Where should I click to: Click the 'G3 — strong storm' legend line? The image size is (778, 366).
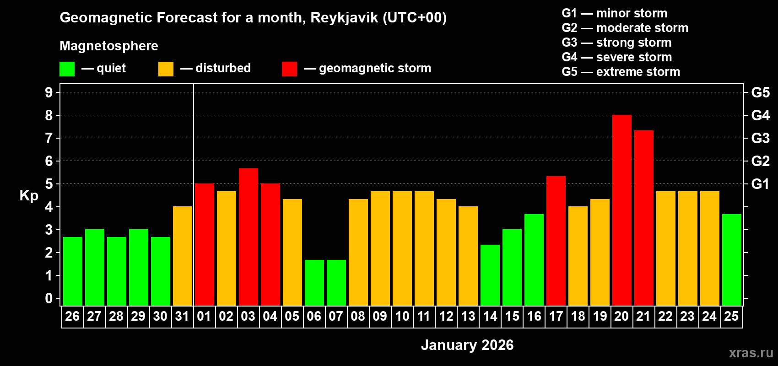click(x=617, y=43)
